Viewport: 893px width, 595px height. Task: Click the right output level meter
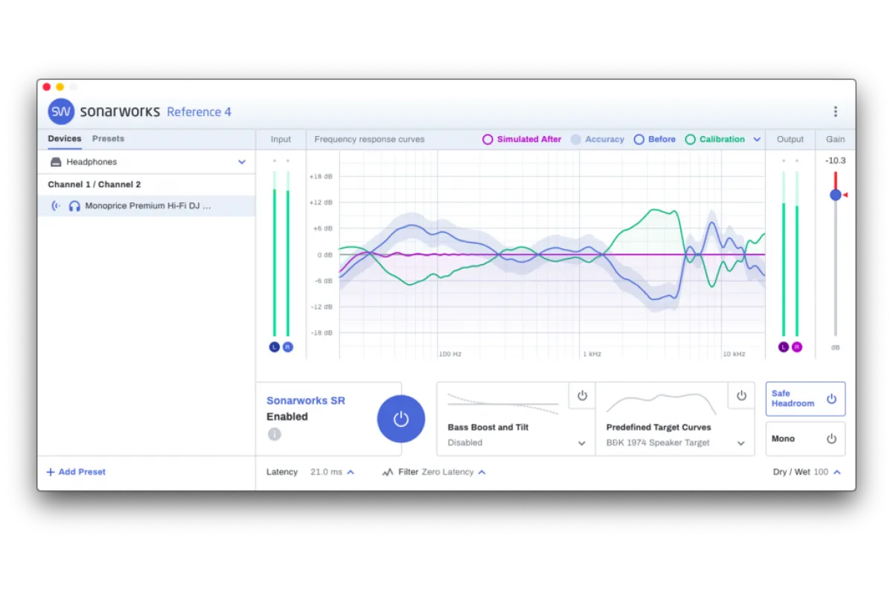tap(797, 254)
